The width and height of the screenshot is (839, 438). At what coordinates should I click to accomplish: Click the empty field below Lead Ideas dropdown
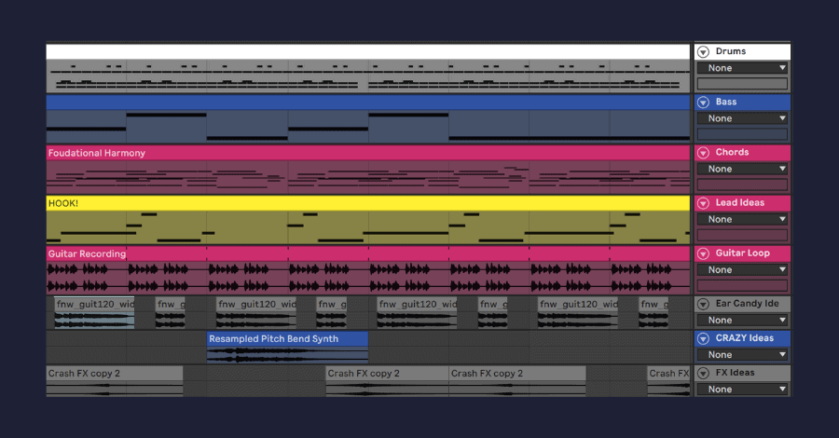pos(742,236)
